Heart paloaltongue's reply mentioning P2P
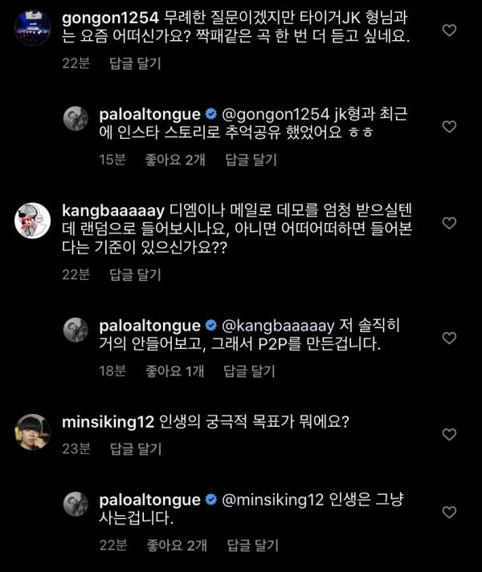The image size is (482, 572). (450, 335)
